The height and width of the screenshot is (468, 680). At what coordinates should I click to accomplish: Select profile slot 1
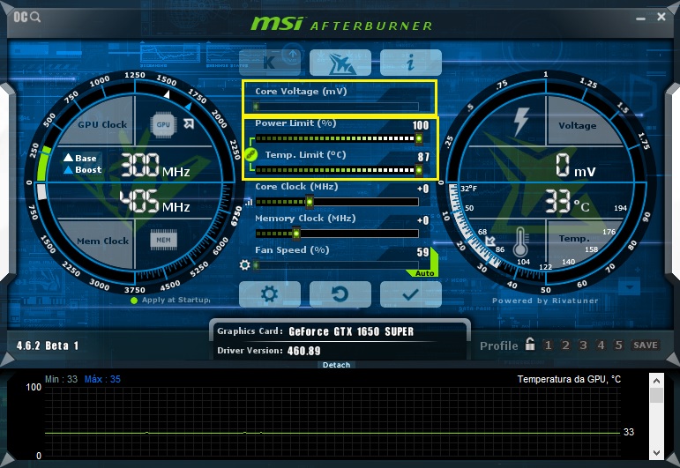[549, 345]
